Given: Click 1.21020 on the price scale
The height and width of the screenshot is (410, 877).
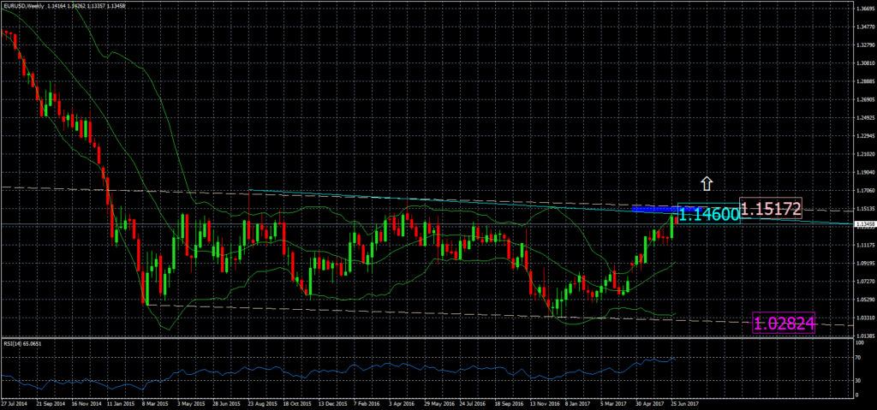Looking at the screenshot, I should [864, 154].
